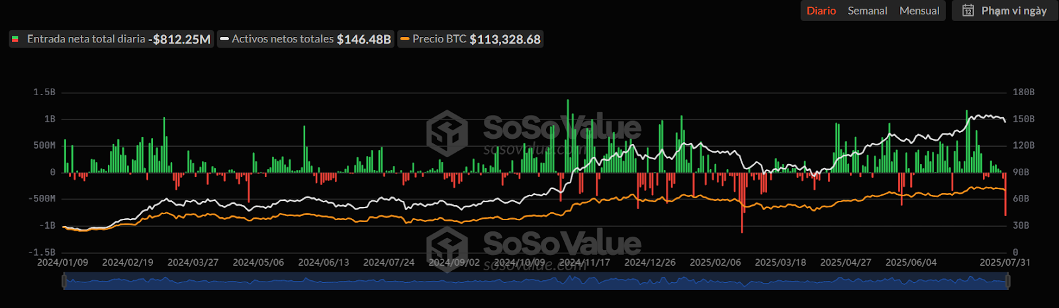Click the 2024/01/09 x-axis date label
This screenshot has height=308, width=1059.
point(62,262)
